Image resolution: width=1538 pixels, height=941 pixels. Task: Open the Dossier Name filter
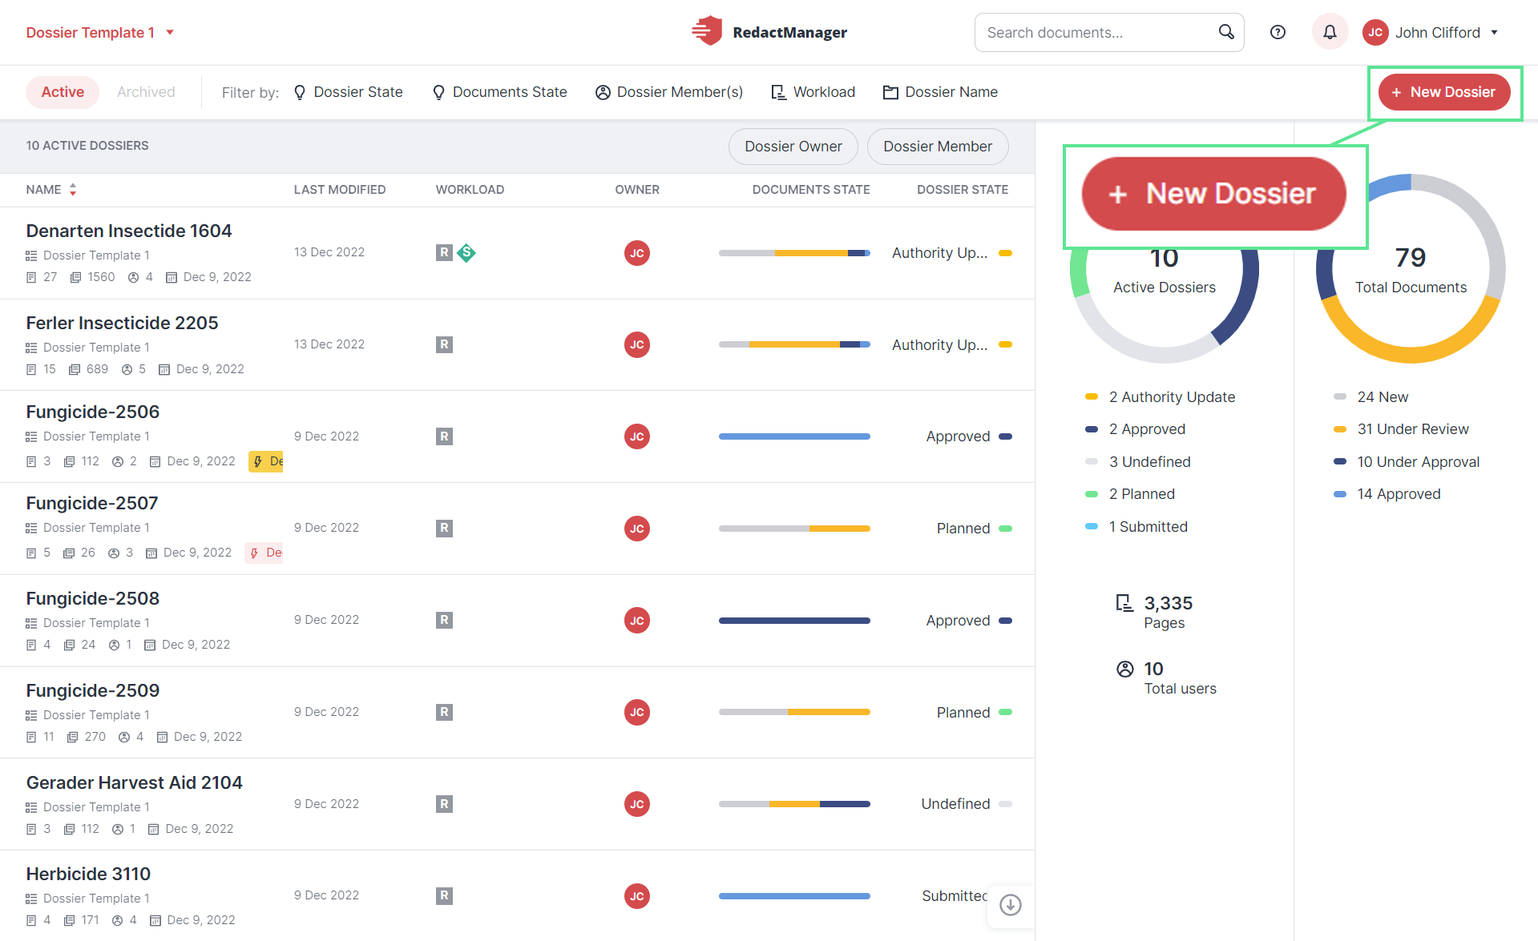point(940,92)
